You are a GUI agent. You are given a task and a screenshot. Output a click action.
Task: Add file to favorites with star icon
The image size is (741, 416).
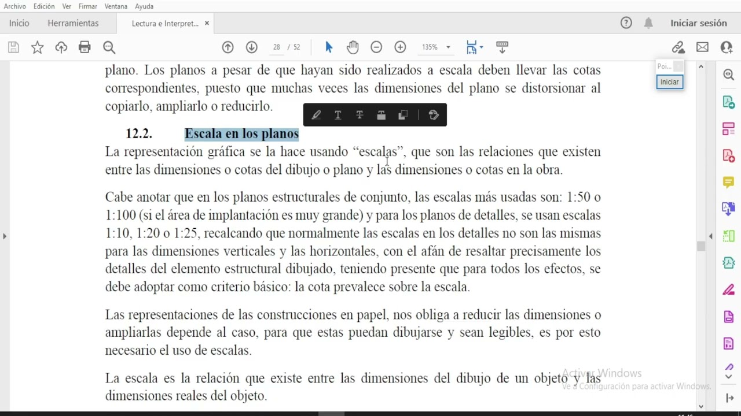pos(37,47)
